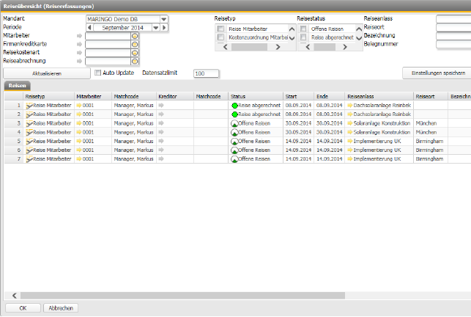Click the yellow arrow before 0001 in row 5
471x317 pixels.
coord(79,141)
